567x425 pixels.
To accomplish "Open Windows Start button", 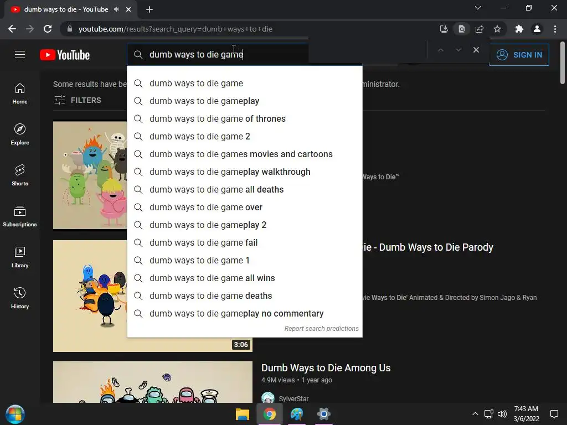I will click(x=15, y=414).
